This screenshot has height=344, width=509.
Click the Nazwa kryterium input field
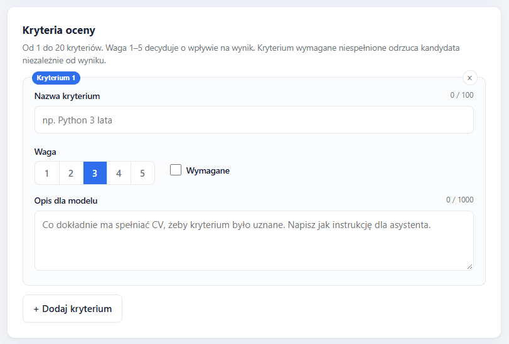[x=254, y=120]
